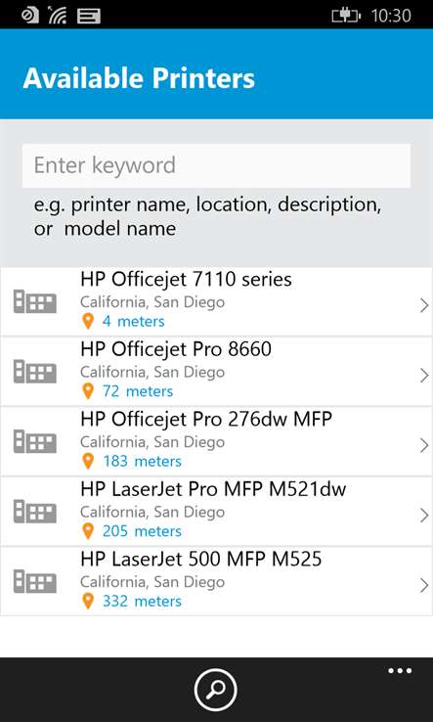Select printer icon for LaserJet 500 MFP M525

pos(35,581)
